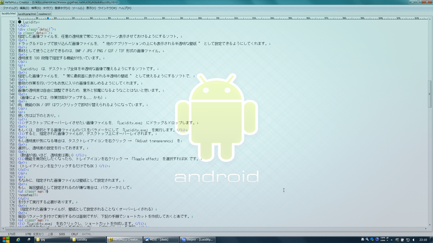Open the ウインドウ(W) menu
433x243 pixels.
click(107, 8)
